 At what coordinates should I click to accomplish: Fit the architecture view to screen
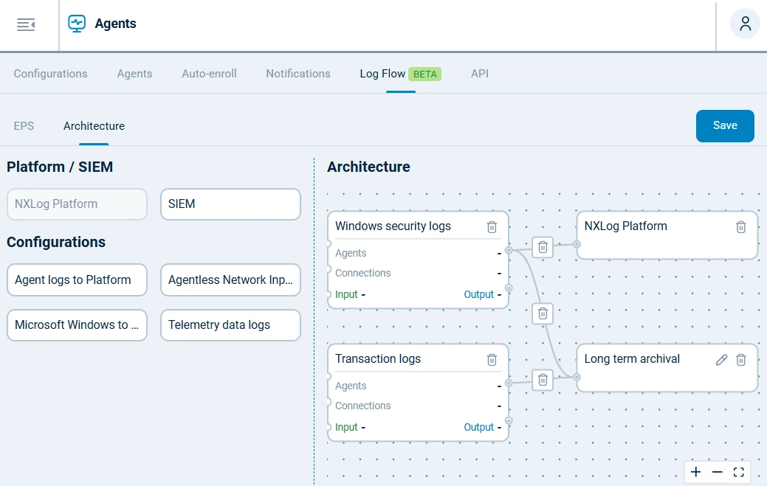(739, 472)
